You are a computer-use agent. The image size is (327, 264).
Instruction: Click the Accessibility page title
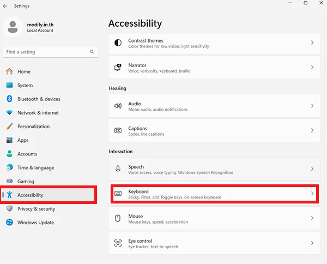(135, 23)
